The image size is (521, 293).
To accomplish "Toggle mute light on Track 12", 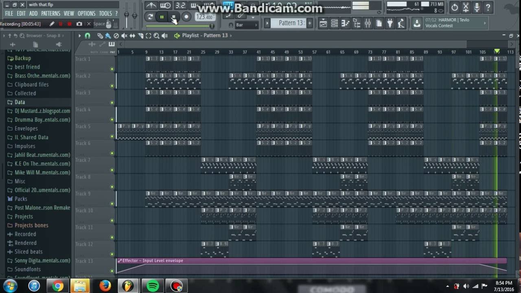I will point(112,254).
